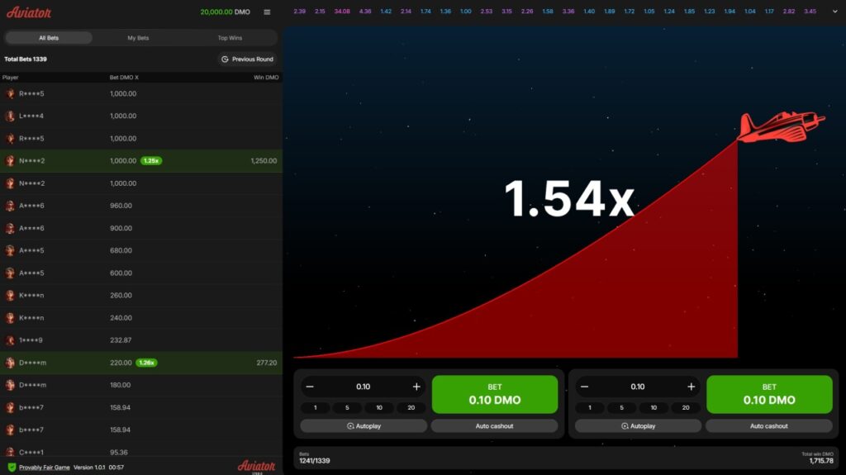Decrease the right bet amount with the minus icon
This screenshot has width=846, height=475.
pos(584,387)
